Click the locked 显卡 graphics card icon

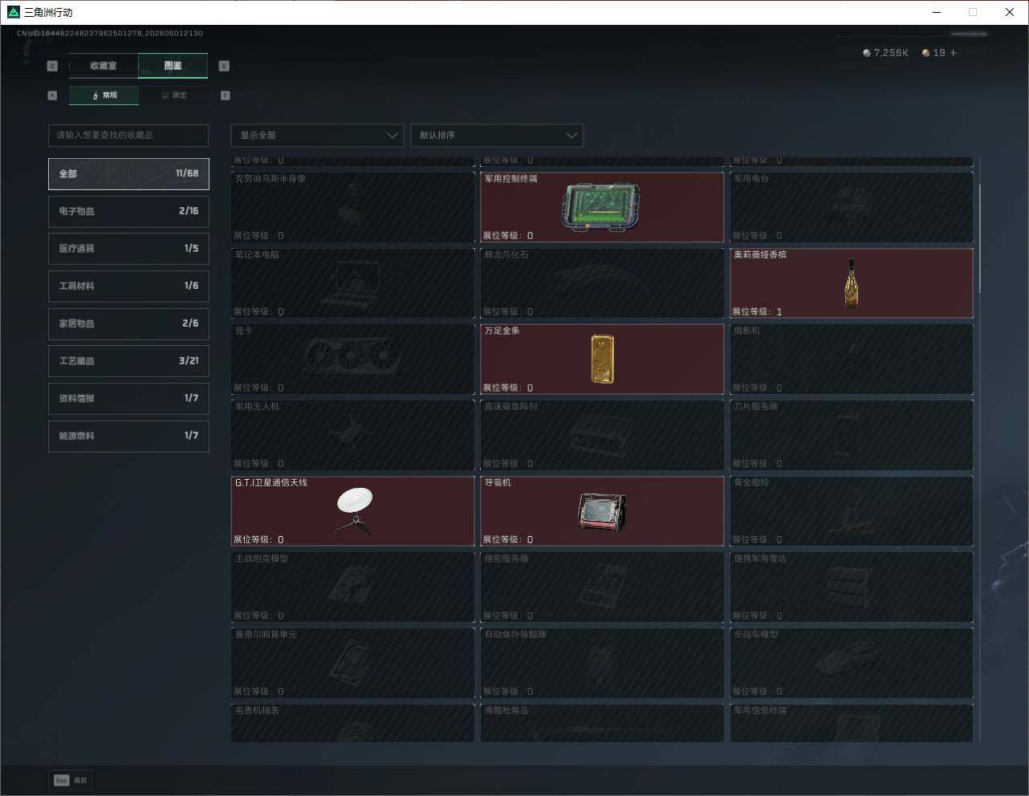[x=351, y=356]
